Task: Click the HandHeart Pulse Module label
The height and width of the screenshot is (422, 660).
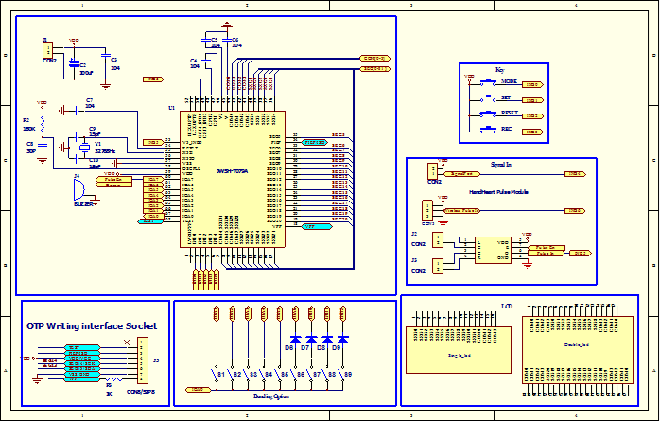Action: coord(500,192)
